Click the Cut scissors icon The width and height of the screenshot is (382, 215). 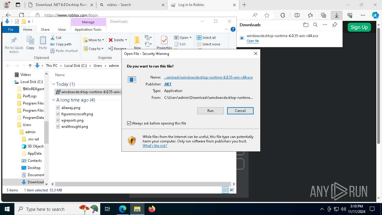53,38
